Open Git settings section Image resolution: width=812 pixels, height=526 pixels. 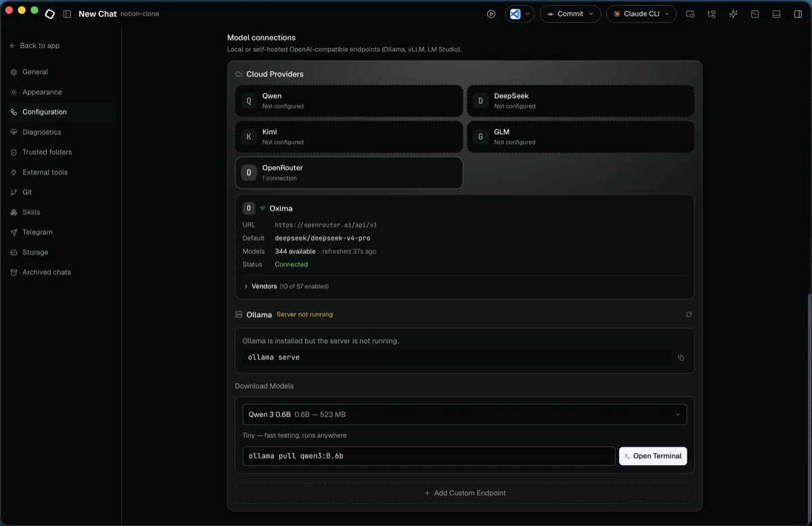coord(60,192)
